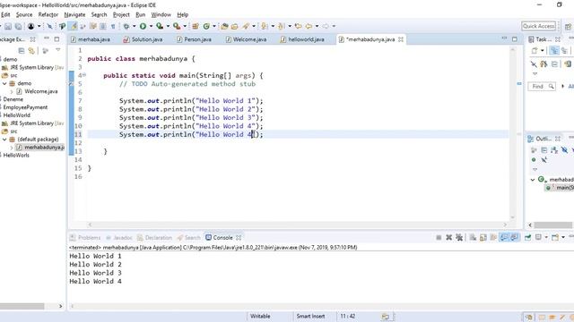Click the Open Task folder icon
Screen dimensions: 574x322
click(x=235, y=26)
